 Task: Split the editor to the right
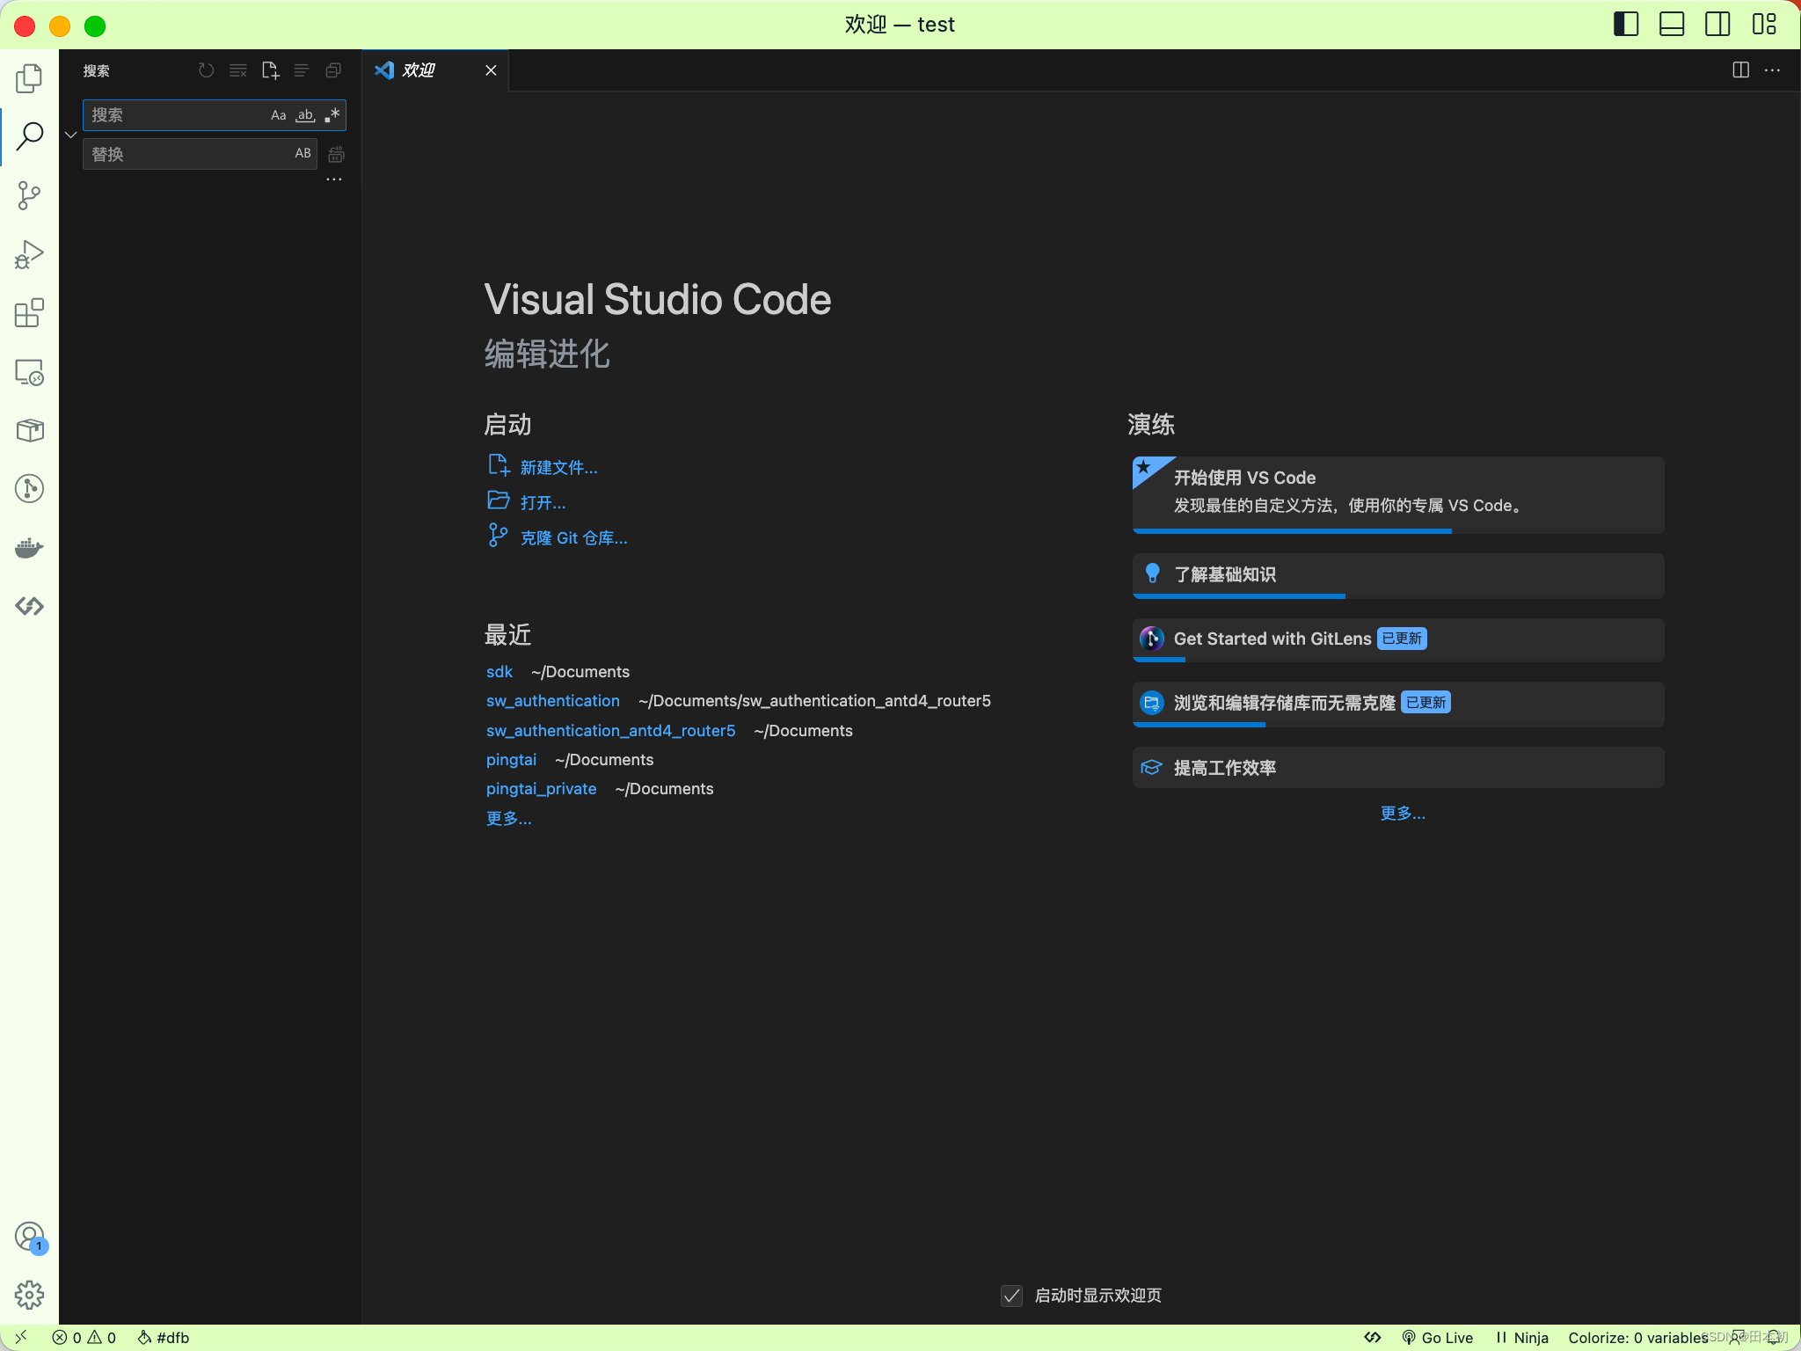point(1740,70)
